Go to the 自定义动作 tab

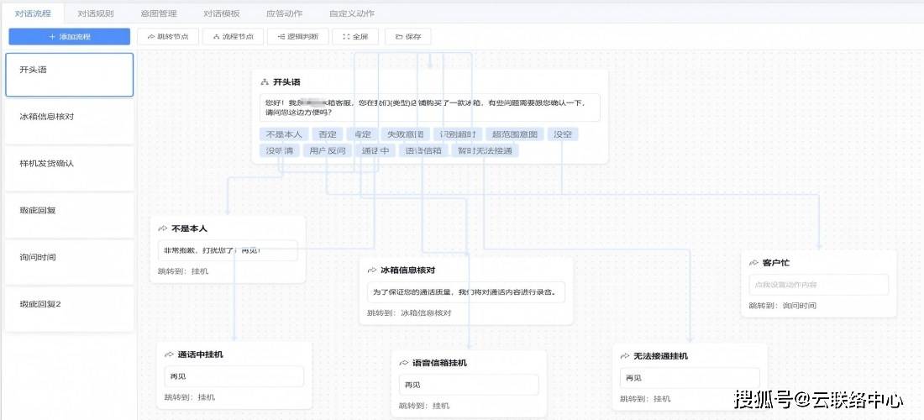(x=352, y=13)
